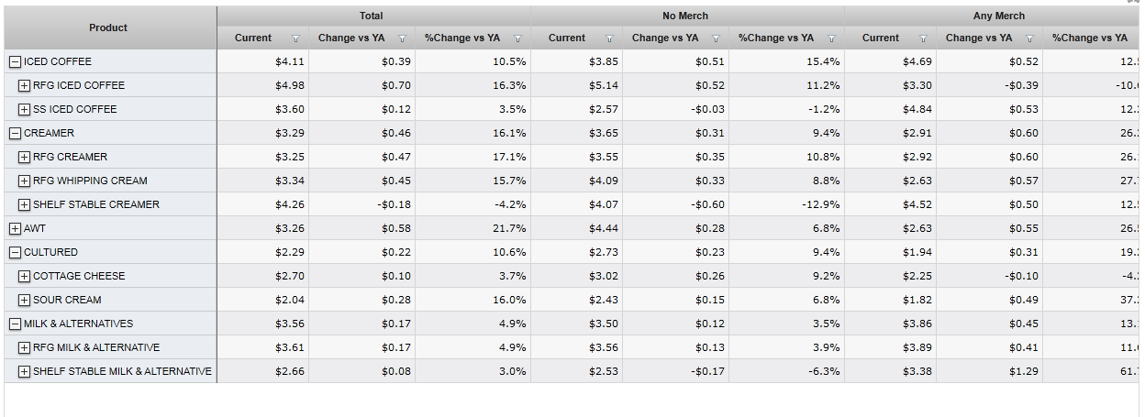This screenshot has width=1145, height=417.
Task: Open filter for Any Merch Change vs YA
Action: (x=1029, y=38)
